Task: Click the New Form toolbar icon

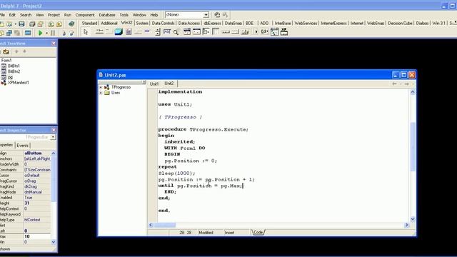Action: tap(28, 33)
